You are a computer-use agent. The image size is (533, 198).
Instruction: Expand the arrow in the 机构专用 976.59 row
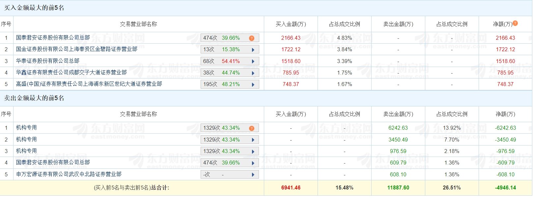click(253, 151)
